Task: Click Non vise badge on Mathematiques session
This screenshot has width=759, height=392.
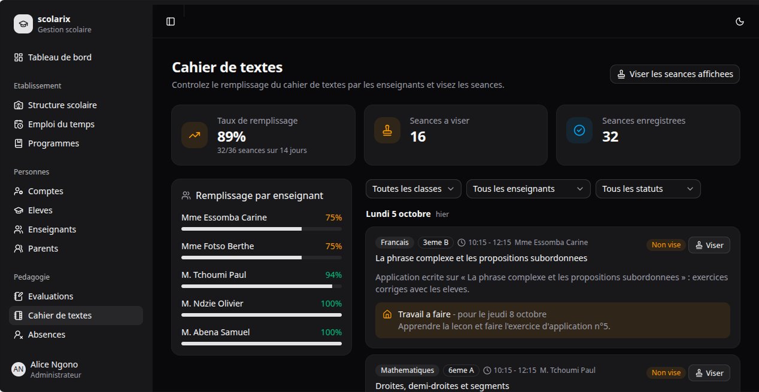Action: (666, 373)
